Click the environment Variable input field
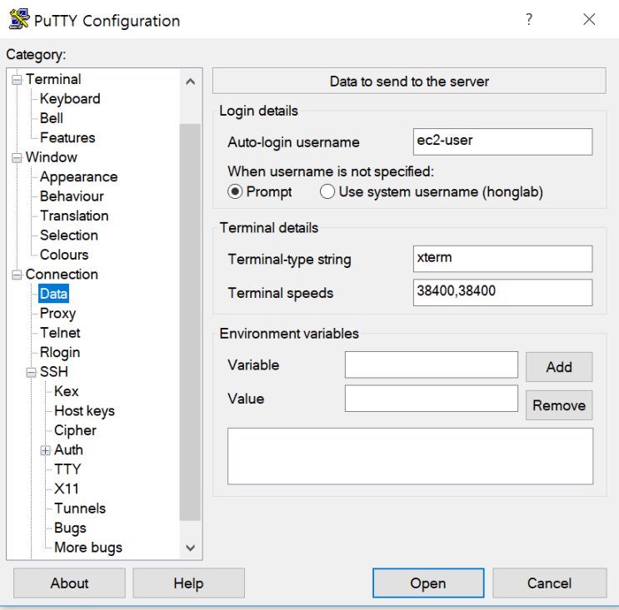 431,365
